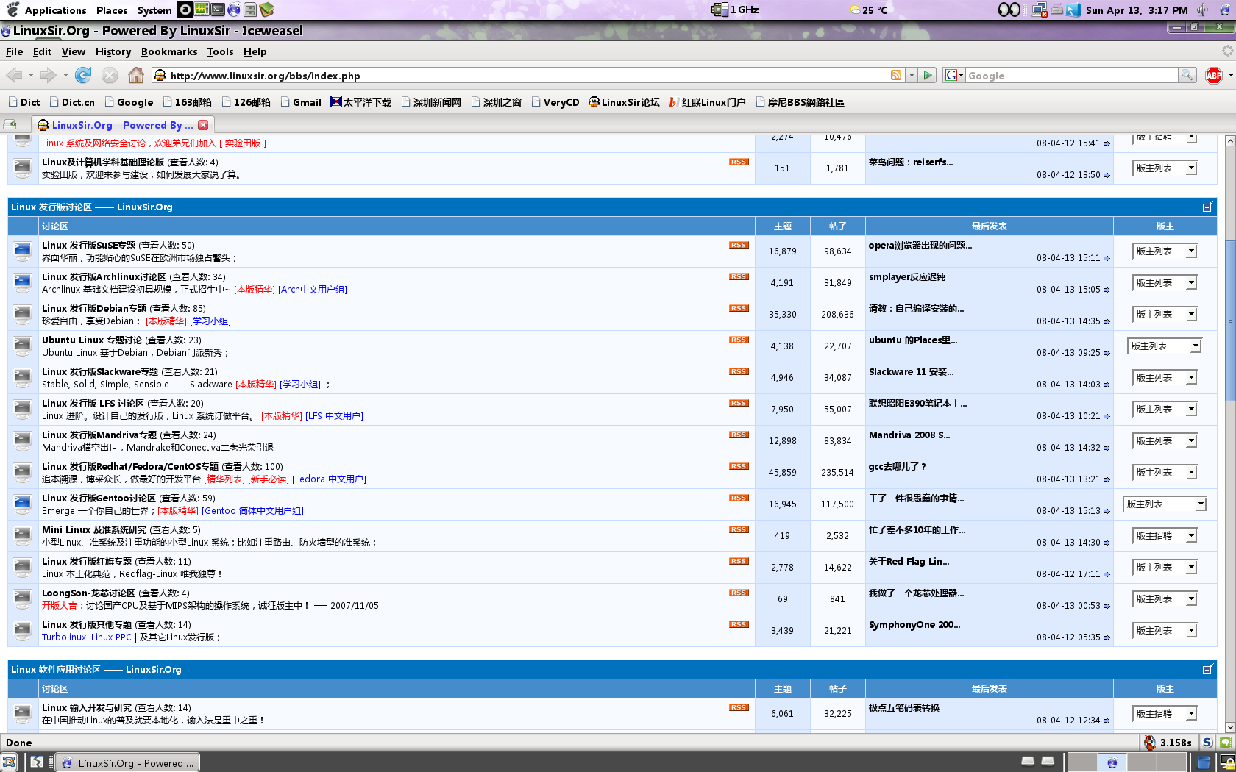Click the Google search input box

pyautogui.click(x=1071, y=75)
